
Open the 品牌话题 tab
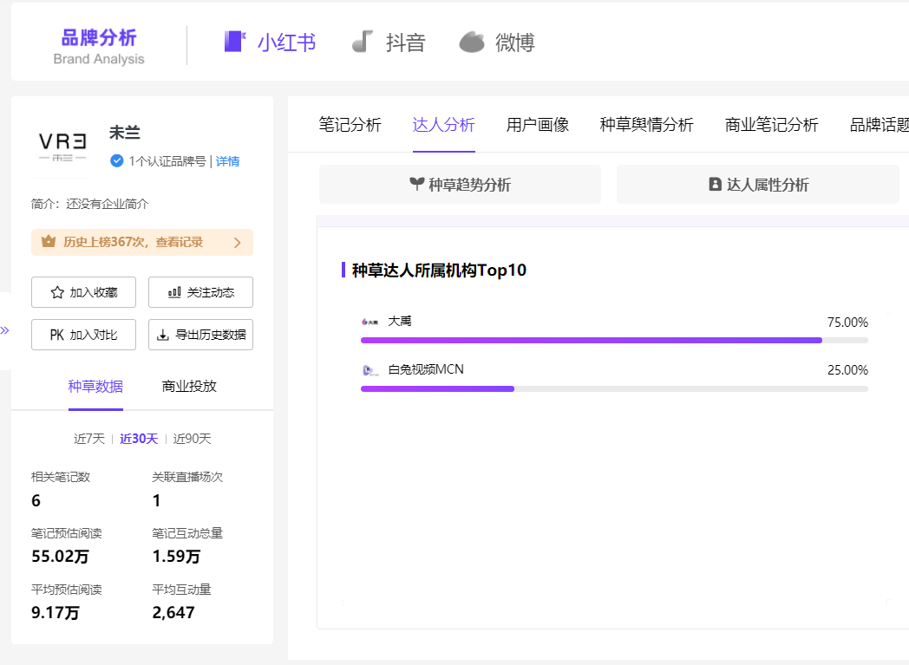[x=879, y=125]
